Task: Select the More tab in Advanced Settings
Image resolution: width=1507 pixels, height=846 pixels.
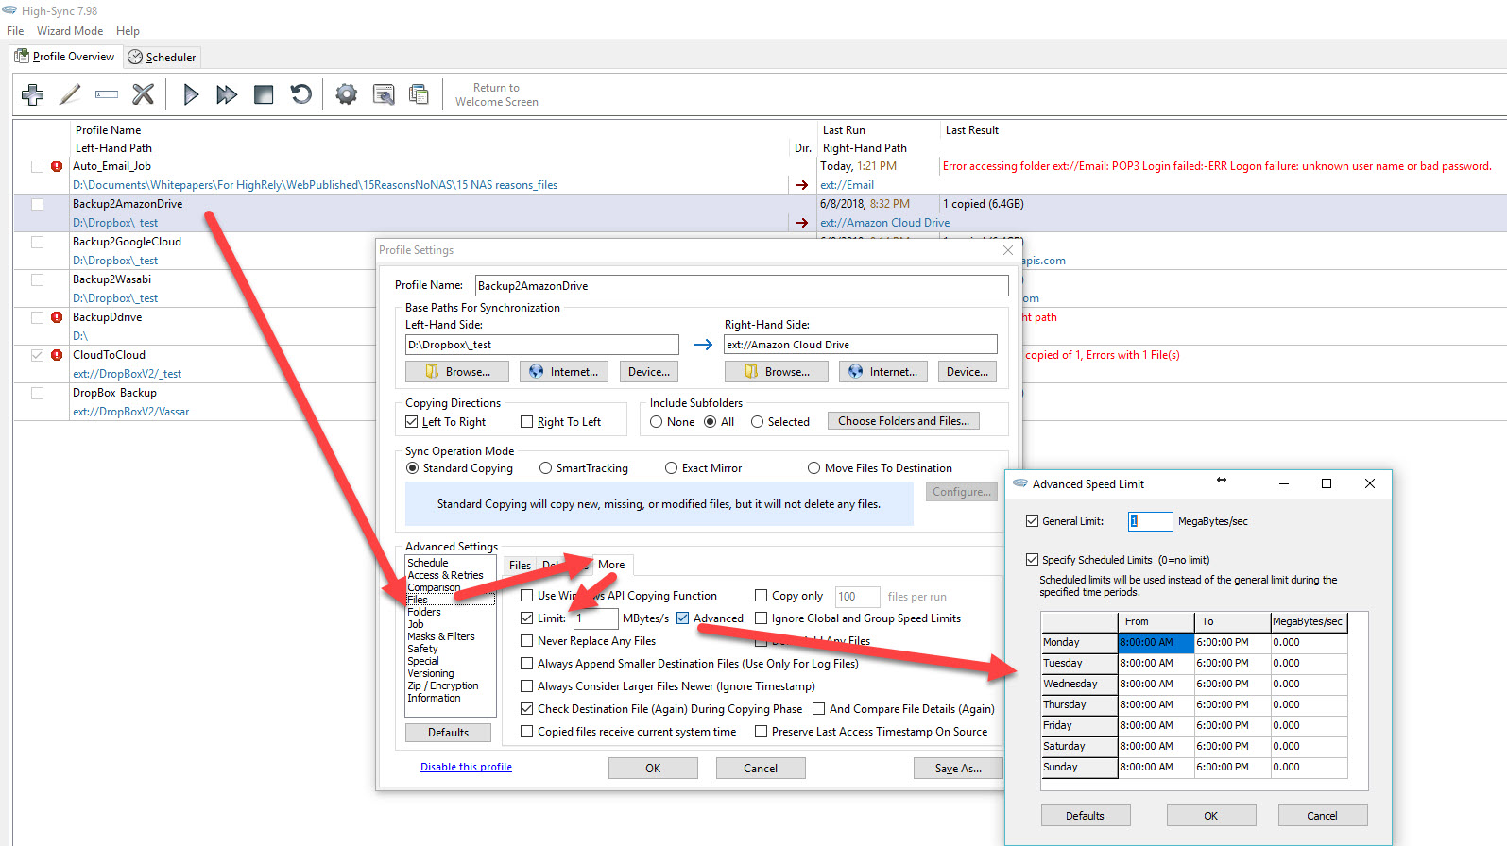Action: pos(611,565)
